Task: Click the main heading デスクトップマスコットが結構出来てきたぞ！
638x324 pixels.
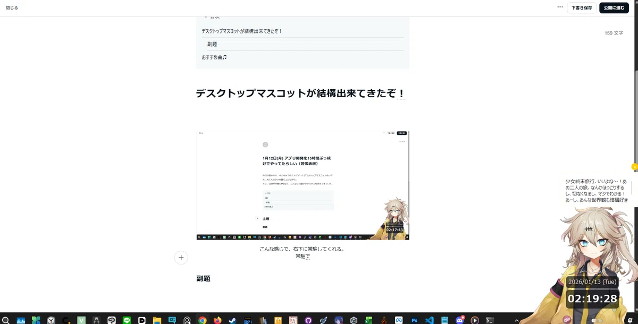Action: 301,94
